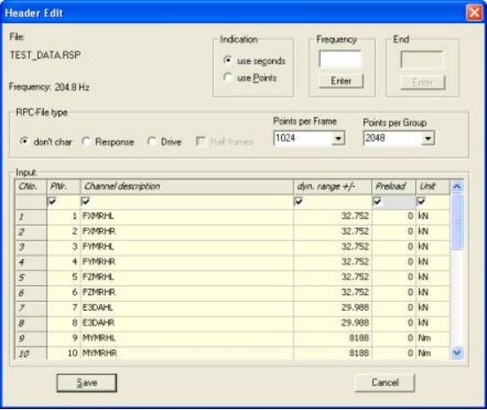Click the Preload 0 cell in FYMRHL row
487x410 pixels.
(394, 247)
